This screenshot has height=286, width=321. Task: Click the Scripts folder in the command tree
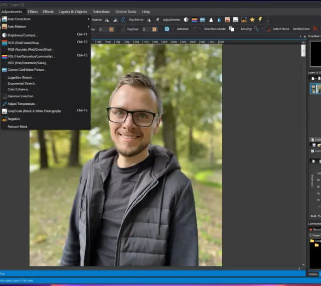[315, 241]
